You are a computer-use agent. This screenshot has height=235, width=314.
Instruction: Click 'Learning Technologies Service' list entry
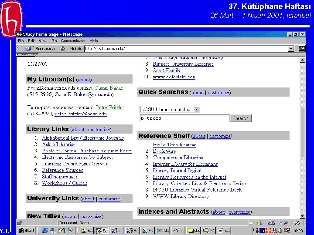coord(75,164)
